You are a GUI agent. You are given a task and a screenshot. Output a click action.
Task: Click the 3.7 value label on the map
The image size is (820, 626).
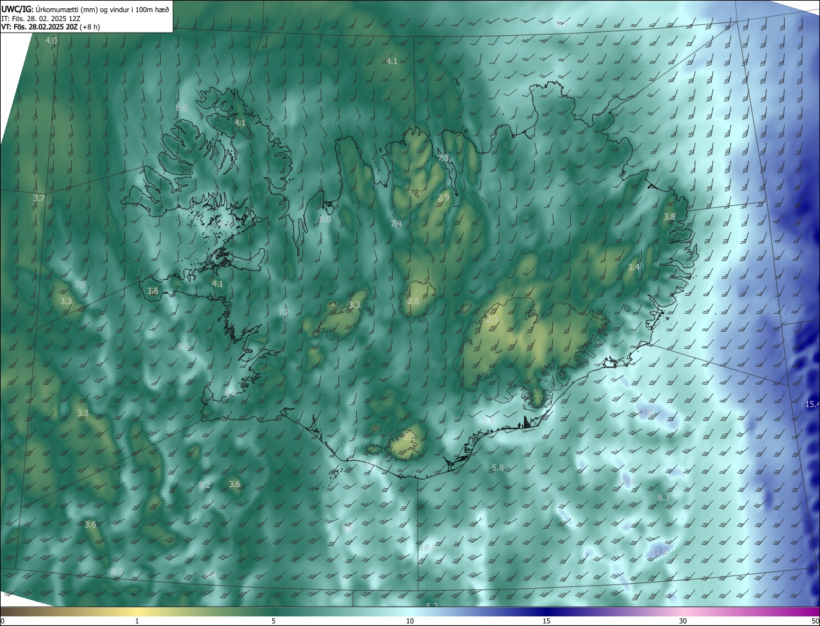tap(39, 198)
